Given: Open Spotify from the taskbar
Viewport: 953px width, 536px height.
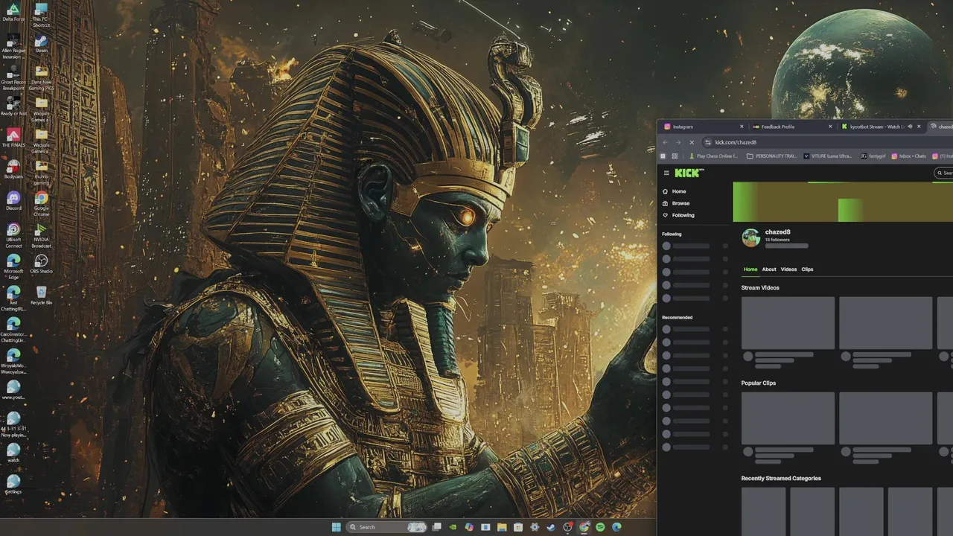Looking at the screenshot, I should [x=600, y=527].
